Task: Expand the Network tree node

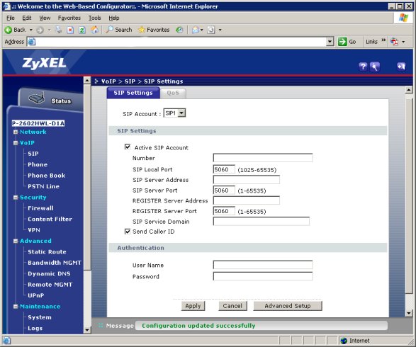Action: pyautogui.click(x=16, y=132)
